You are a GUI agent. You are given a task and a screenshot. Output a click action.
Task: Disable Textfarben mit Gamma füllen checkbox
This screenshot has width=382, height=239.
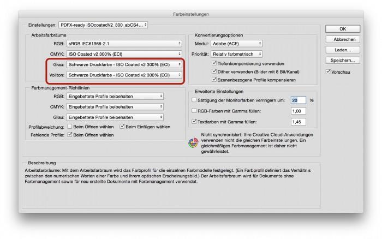194,121
